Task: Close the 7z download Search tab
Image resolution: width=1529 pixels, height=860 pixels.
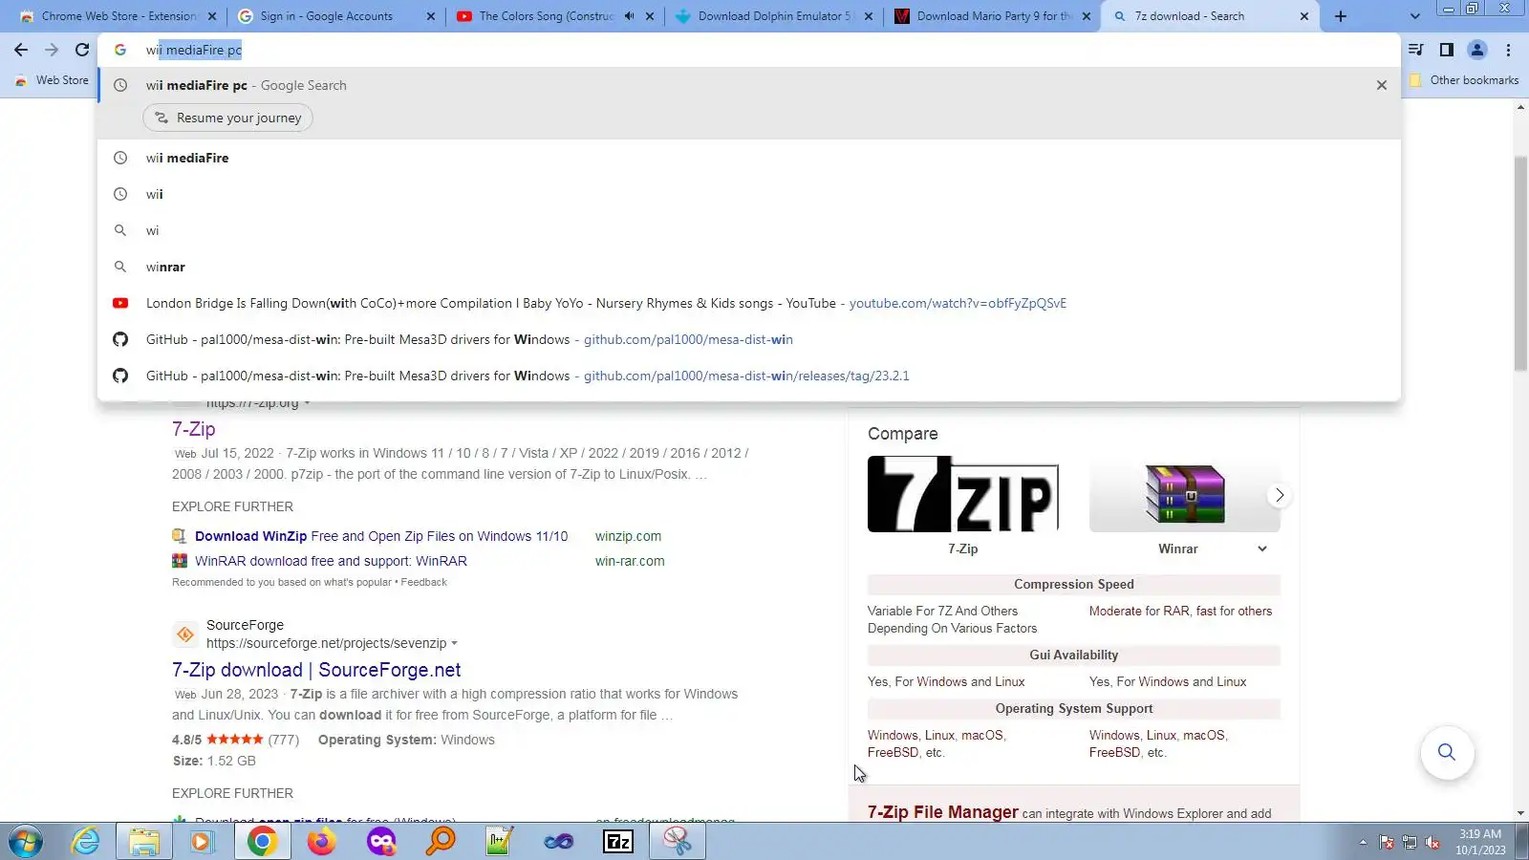Action: (1304, 16)
